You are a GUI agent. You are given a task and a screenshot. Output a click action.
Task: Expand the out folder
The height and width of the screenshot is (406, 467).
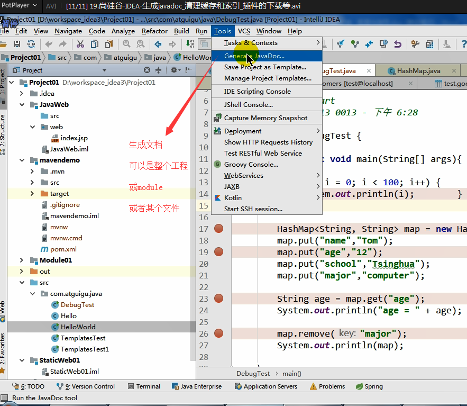22,271
